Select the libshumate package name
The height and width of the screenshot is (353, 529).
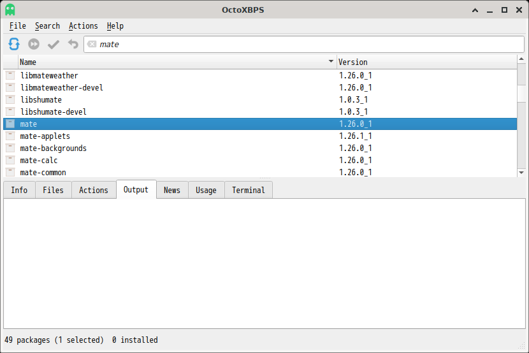41,100
